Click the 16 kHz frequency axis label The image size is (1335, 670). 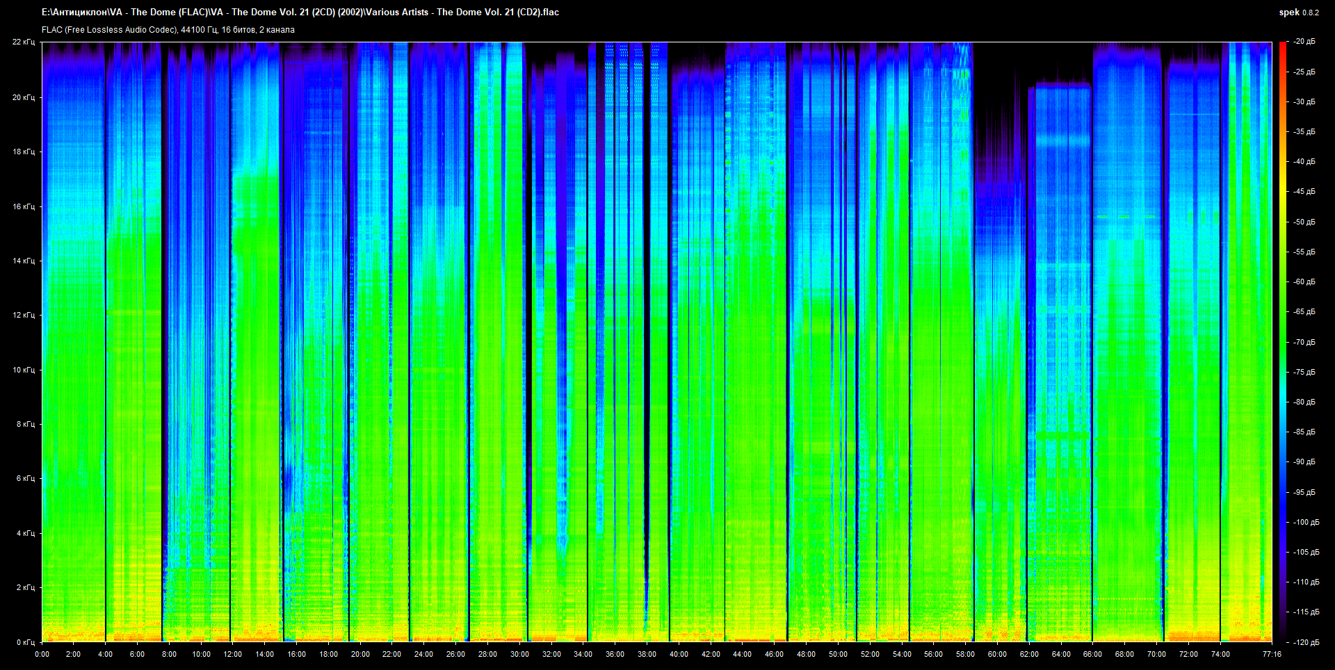(x=23, y=206)
